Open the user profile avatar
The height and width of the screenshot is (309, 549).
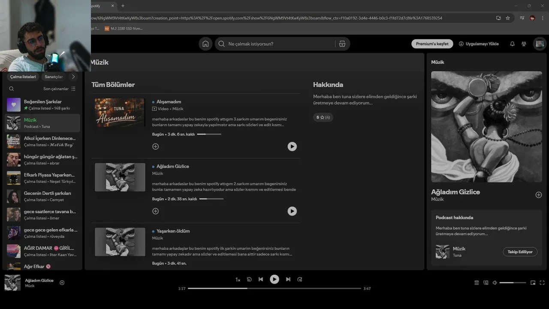[540, 44]
